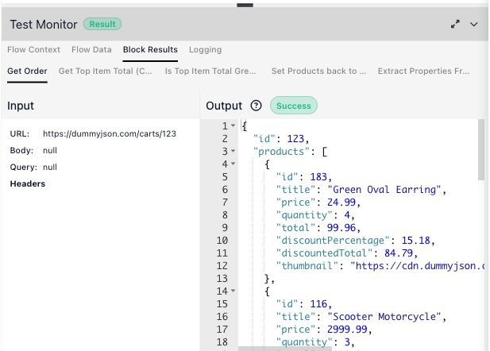Click the "Green Oval Earring" title value

pos(384,190)
